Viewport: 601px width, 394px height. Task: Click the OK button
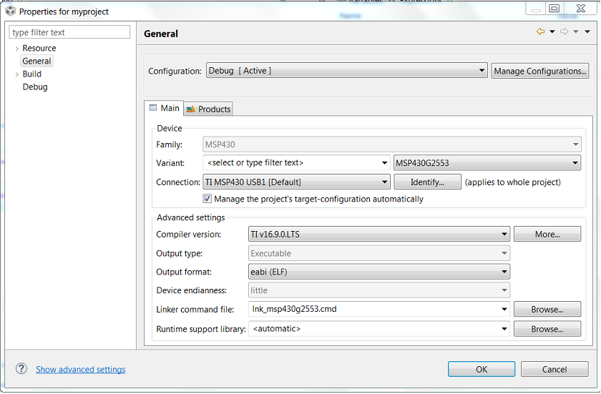pyautogui.click(x=482, y=369)
